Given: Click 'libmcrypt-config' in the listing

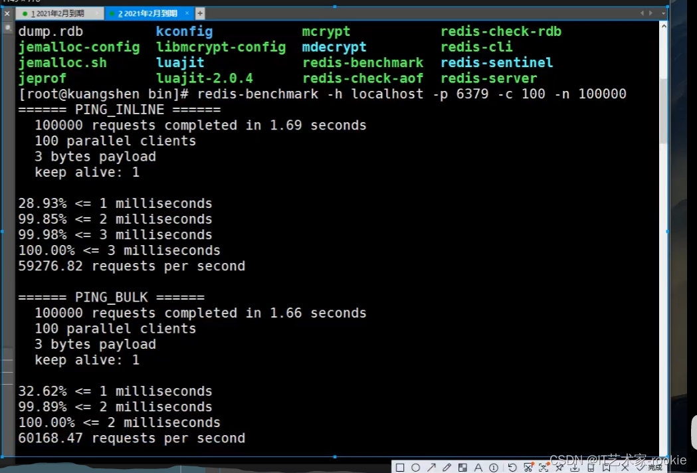Looking at the screenshot, I should pyautogui.click(x=221, y=47).
